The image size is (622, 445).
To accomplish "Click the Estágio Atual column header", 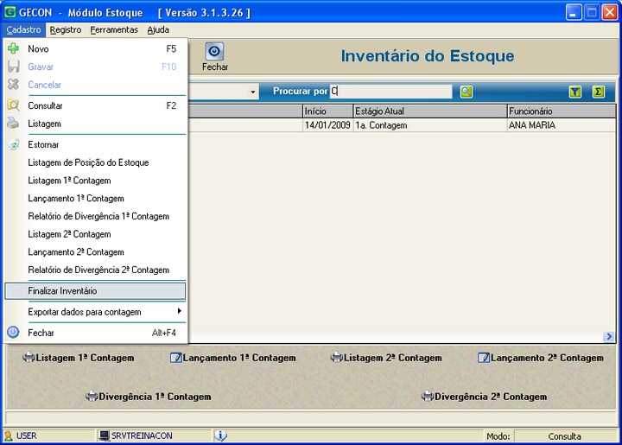I will coord(430,111).
